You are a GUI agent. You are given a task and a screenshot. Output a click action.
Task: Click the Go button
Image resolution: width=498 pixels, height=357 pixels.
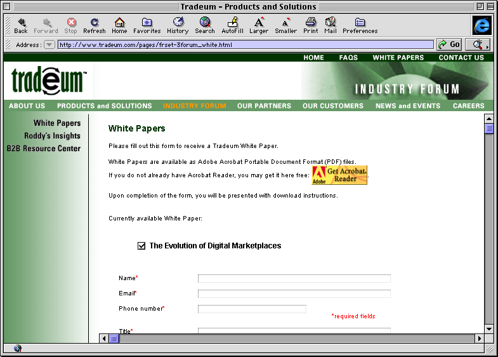point(449,44)
